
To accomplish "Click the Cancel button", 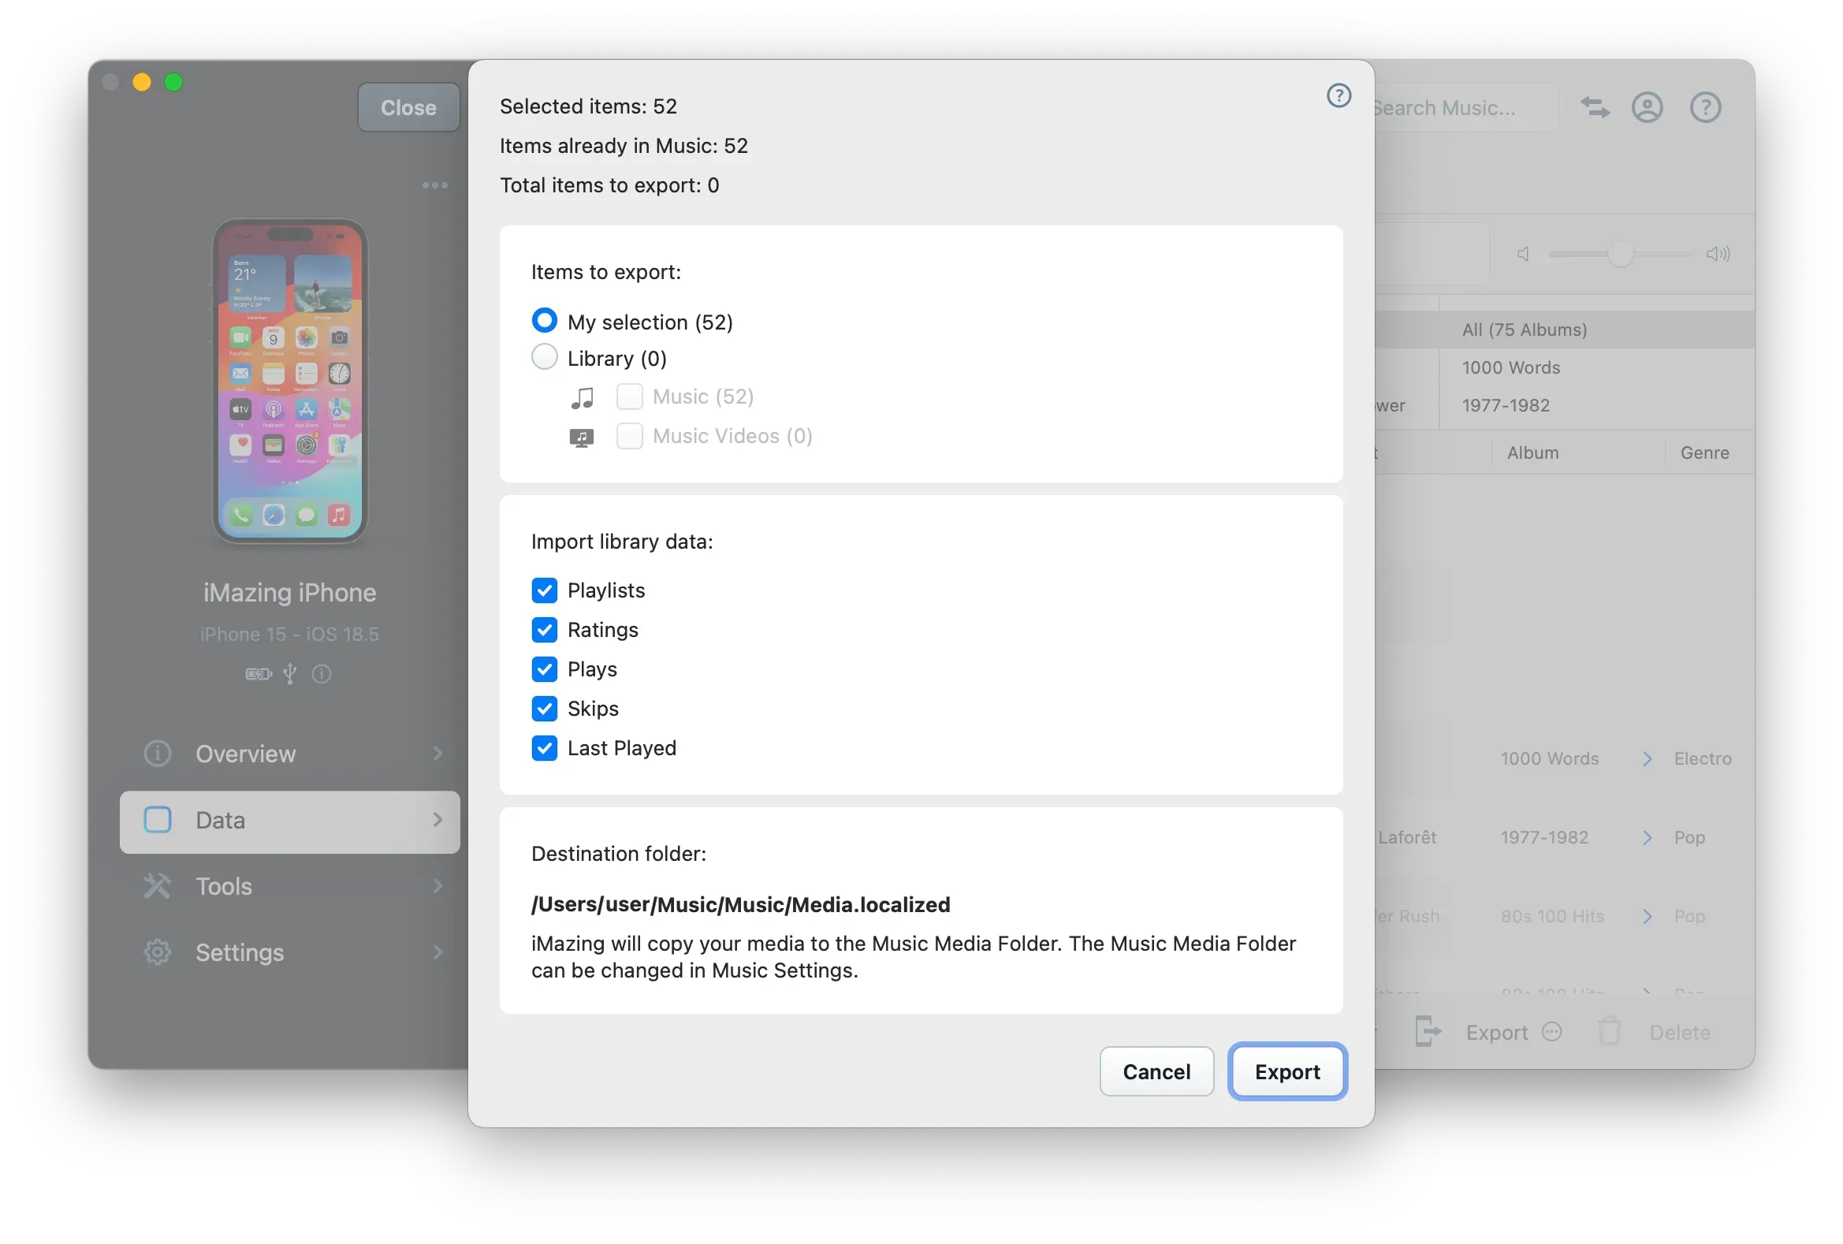I will click(x=1156, y=1071).
